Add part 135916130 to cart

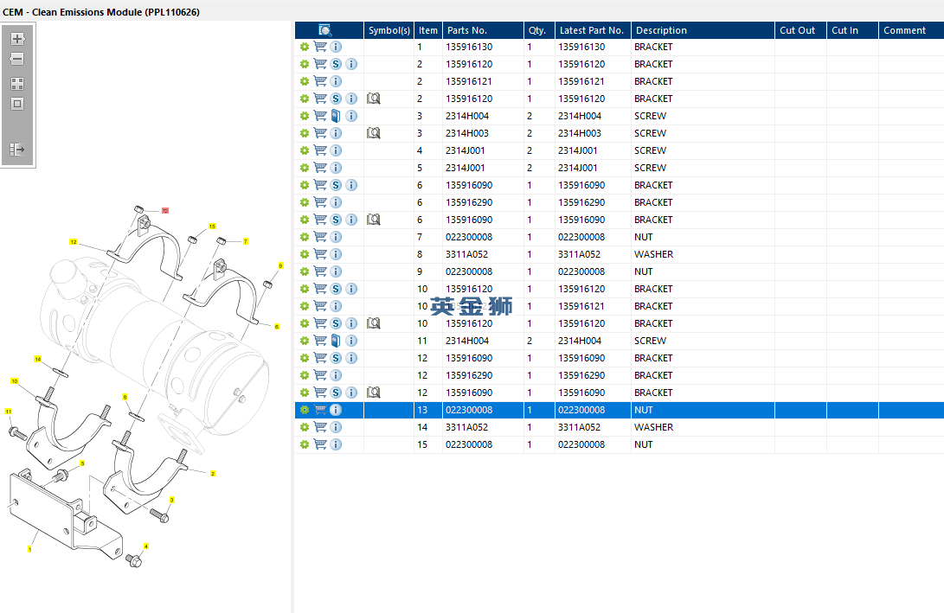tap(320, 47)
